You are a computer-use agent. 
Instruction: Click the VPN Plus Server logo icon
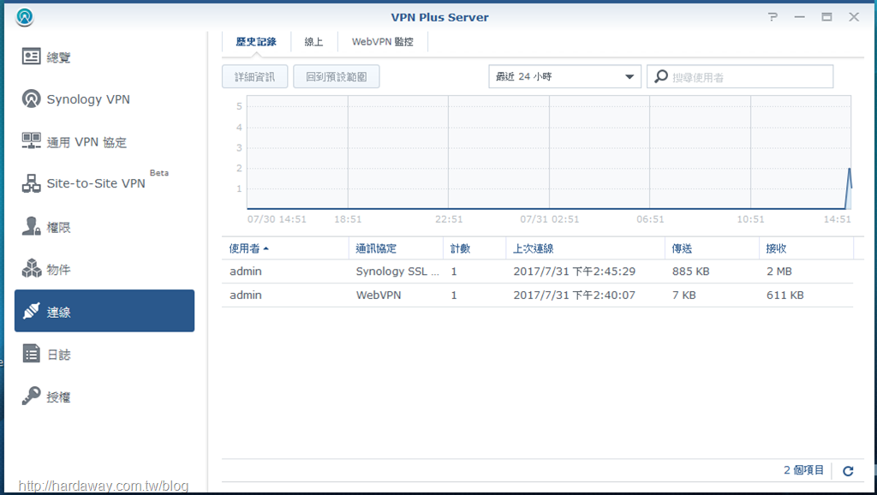click(25, 17)
